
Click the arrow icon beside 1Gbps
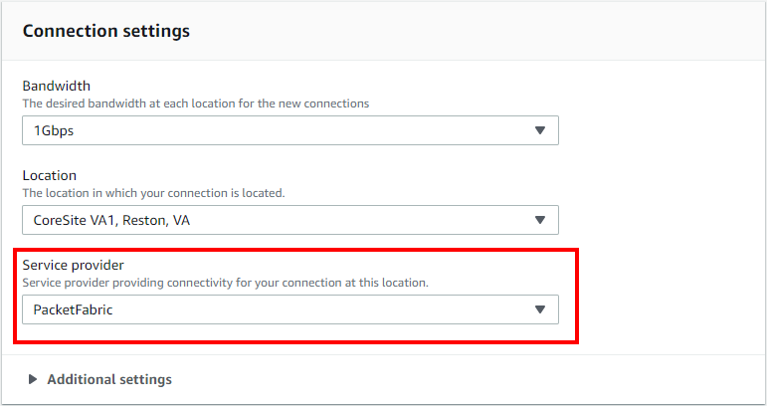[x=539, y=130]
